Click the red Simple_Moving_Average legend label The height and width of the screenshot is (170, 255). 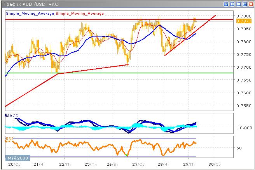tap(80, 14)
